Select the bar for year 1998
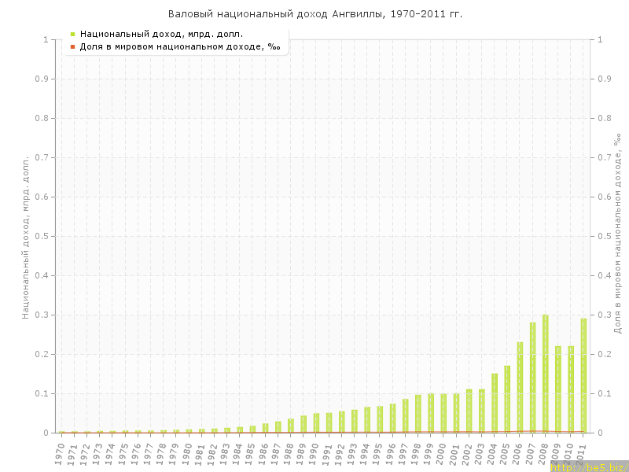Image resolution: width=629 pixels, height=472 pixels. (418, 413)
